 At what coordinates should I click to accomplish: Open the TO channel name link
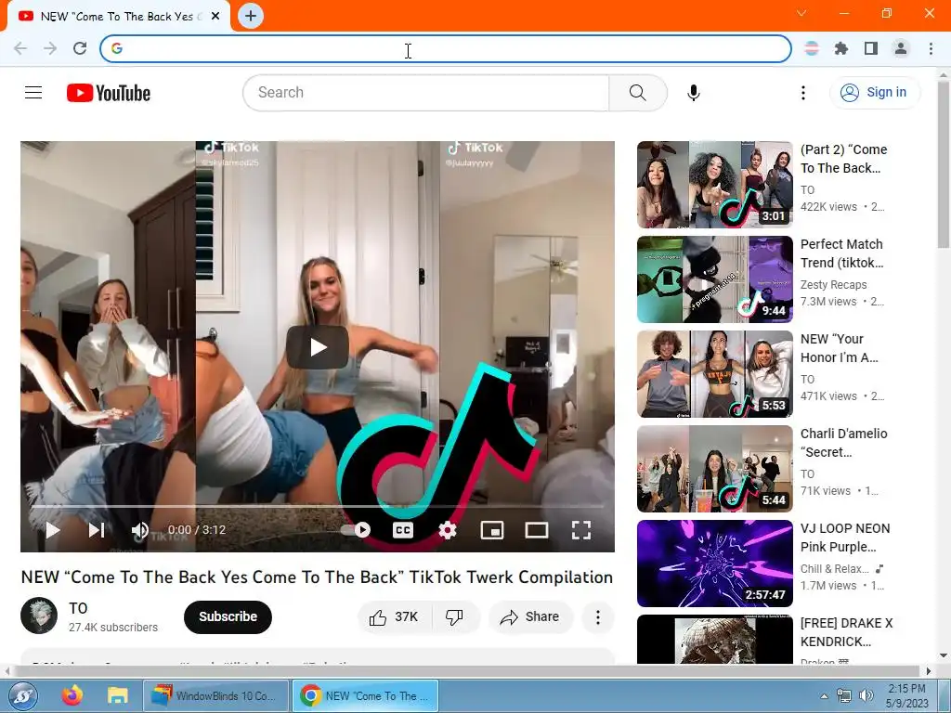tap(78, 608)
